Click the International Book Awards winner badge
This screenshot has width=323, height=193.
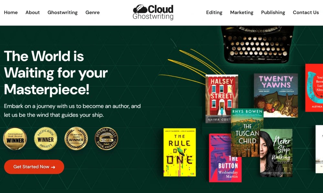tap(15, 139)
